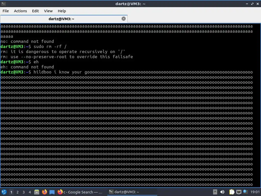Image resolution: width=261 pixels, height=196 pixels.
Task: Switch to workspace 2
Action: [18, 192]
